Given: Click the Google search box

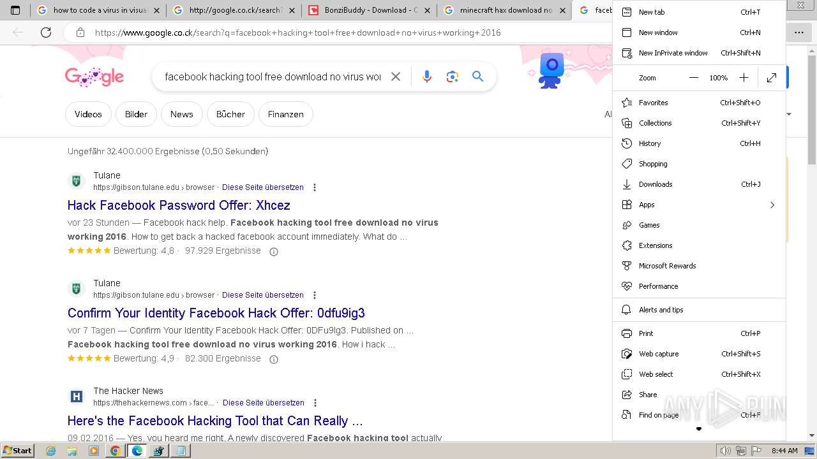Looking at the screenshot, I should 273,76.
